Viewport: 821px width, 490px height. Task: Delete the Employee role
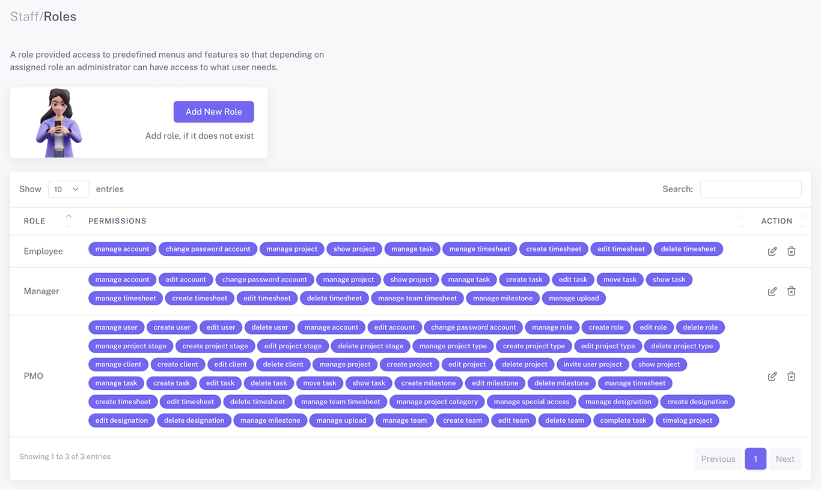(792, 251)
